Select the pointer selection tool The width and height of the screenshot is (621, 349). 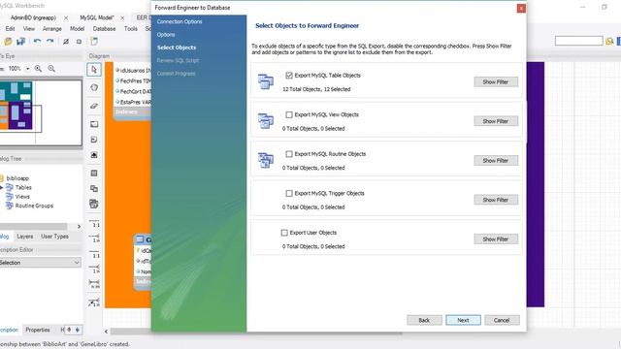(94, 70)
